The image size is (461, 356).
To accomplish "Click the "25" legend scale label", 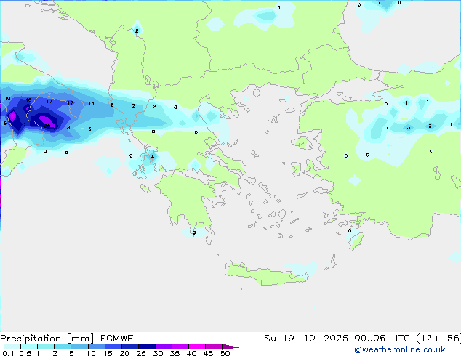I will pos(141,353).
